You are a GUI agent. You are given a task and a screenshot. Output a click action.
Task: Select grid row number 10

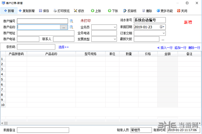pos(3,105)
